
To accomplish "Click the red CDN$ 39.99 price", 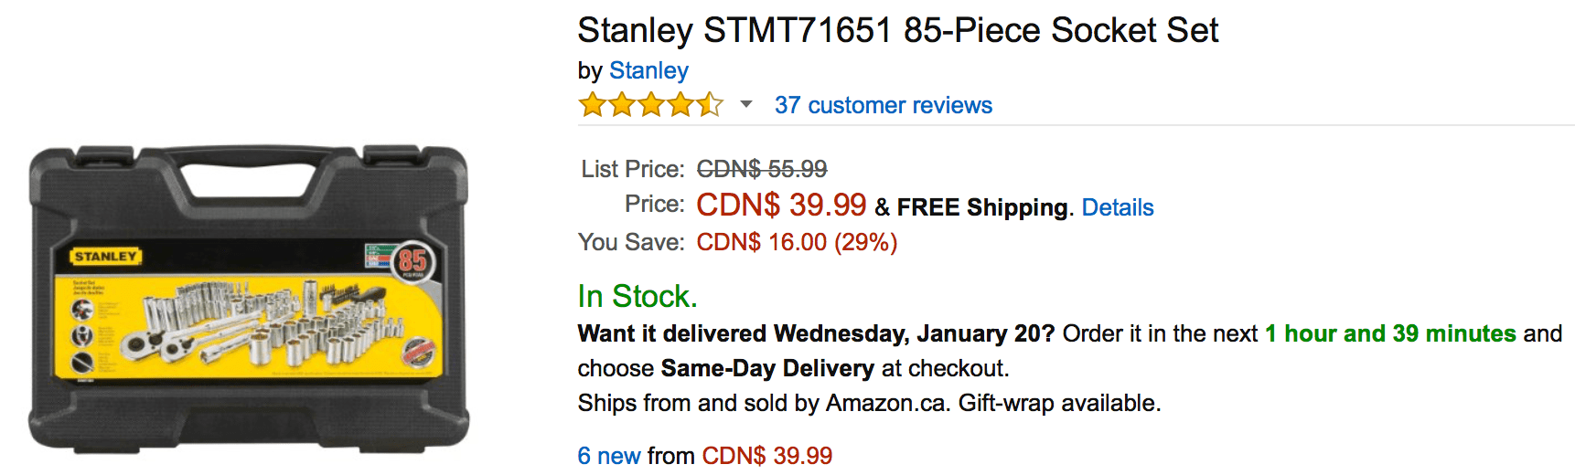I will coord(780,205).
